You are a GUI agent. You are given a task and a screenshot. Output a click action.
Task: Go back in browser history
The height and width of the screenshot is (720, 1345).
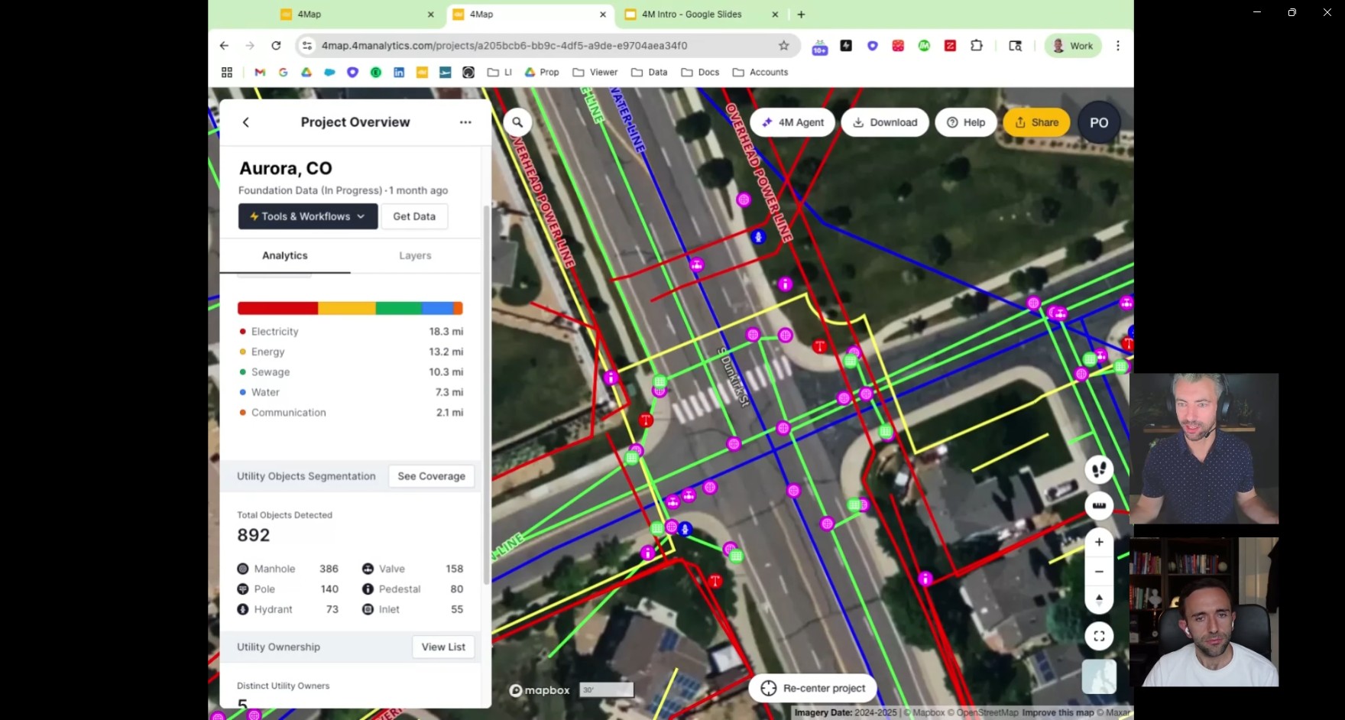click(x=224, y=46)
